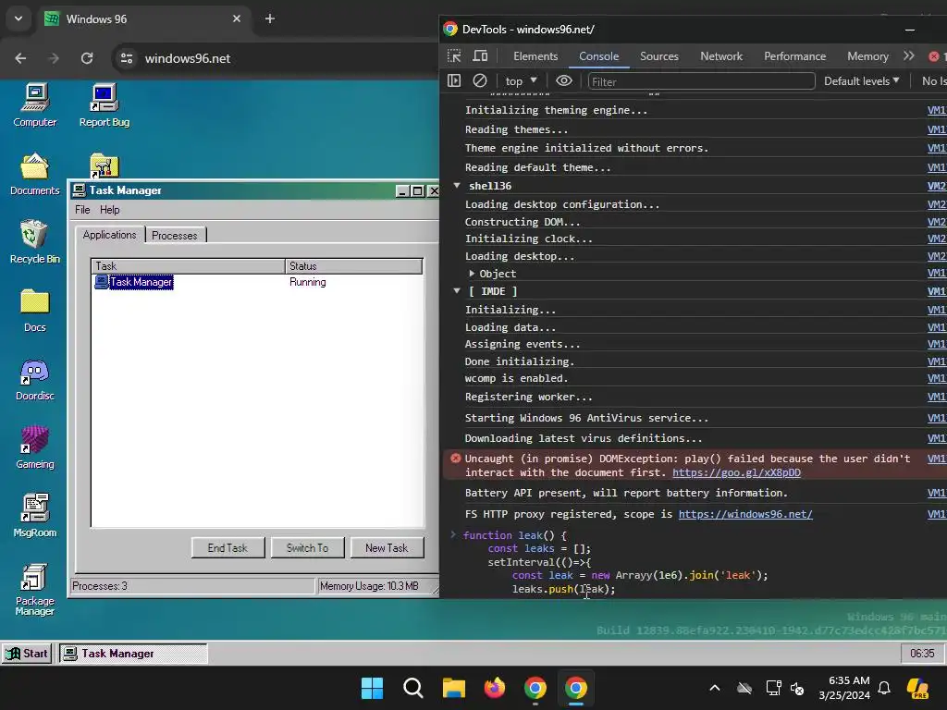Open the Help menu in Task Manager

pos(110,210)
